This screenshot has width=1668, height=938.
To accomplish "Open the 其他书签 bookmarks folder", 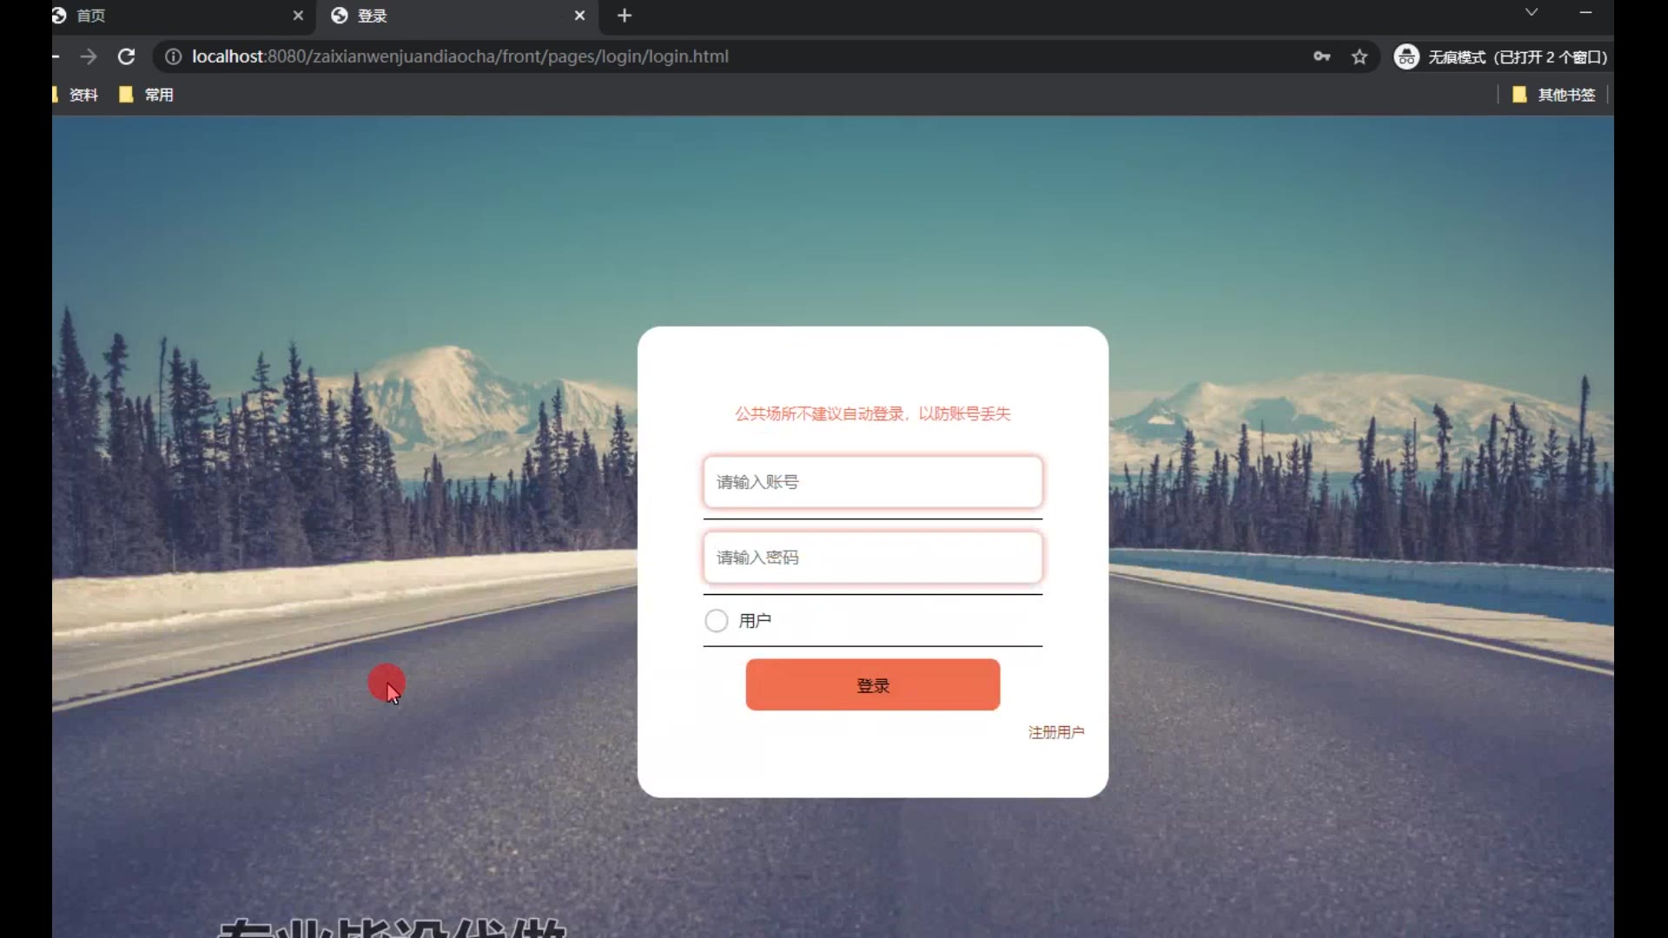I will tap(1554, 95).
